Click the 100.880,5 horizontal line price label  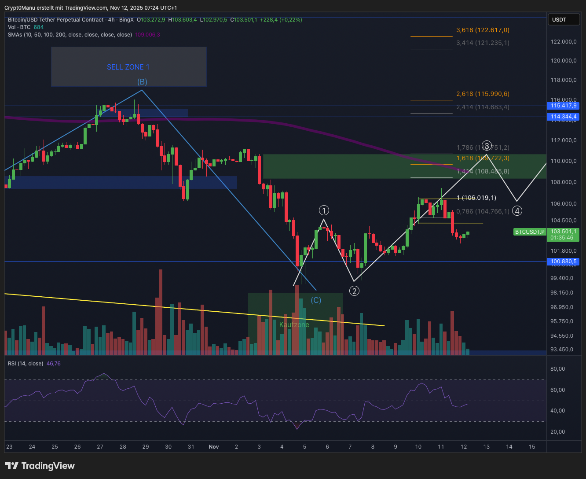[563, 262]
